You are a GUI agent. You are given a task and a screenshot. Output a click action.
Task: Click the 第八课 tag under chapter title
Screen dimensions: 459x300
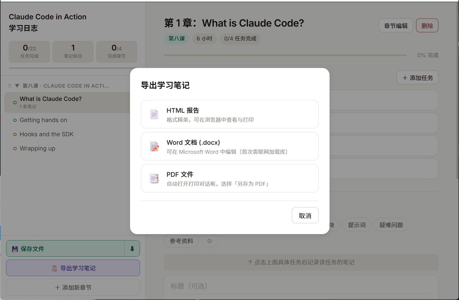(177, 39)
